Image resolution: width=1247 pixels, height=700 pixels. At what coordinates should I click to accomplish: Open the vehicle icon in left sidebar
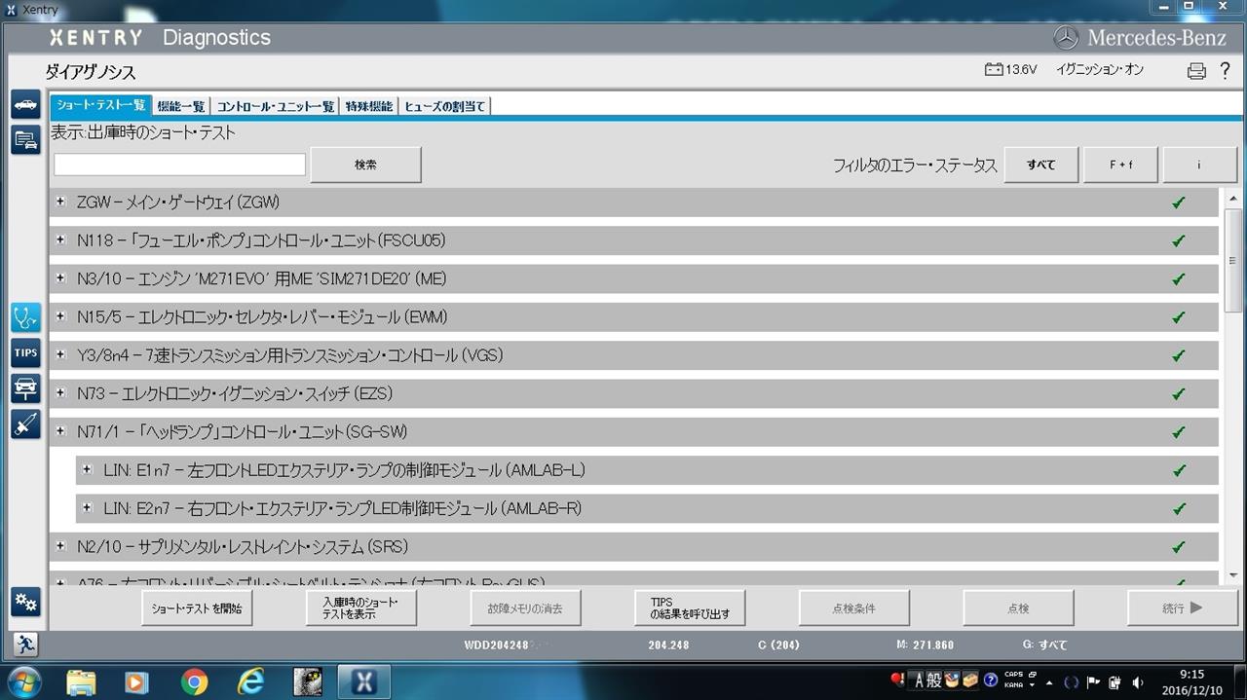[25, 104]
